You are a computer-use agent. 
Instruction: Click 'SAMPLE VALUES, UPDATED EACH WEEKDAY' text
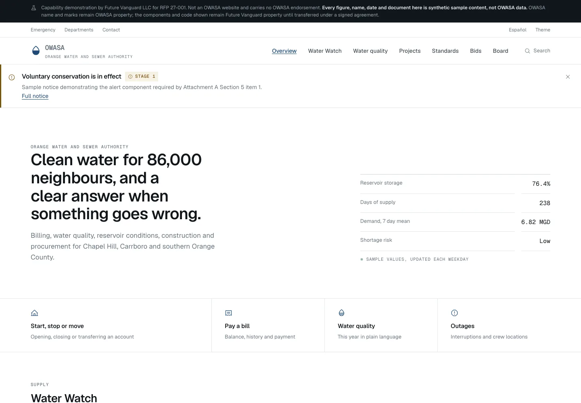[417, 260]
